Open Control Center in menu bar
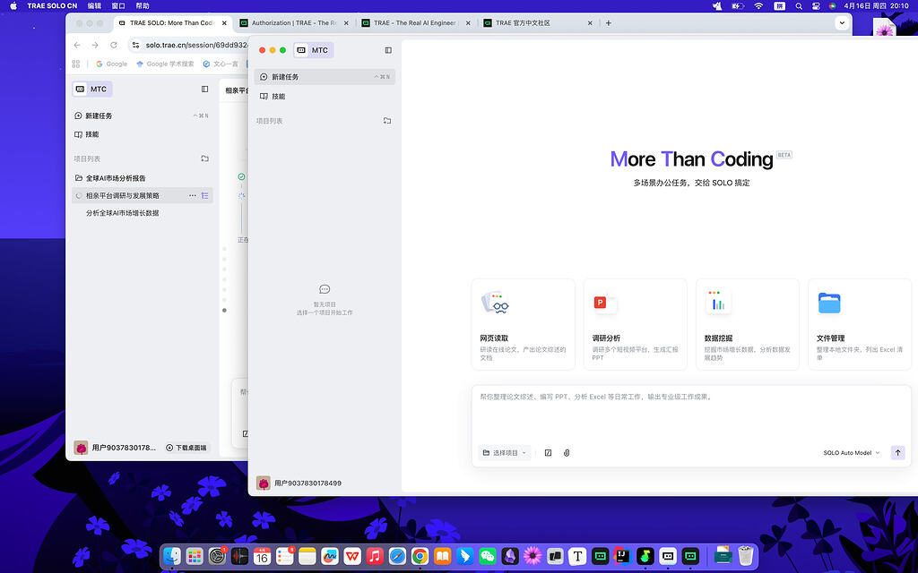This screenshot has width=918, height=573. coord(816,6)
